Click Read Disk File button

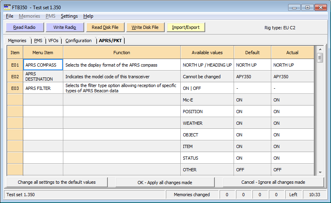pos(105,27)
